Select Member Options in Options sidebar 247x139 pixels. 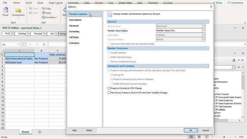point(85,14)
